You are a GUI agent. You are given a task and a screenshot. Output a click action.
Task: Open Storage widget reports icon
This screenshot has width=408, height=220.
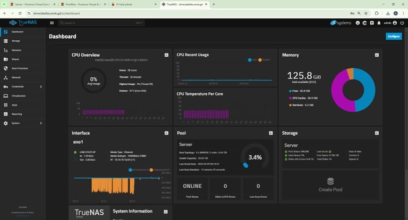click(377, 133)
